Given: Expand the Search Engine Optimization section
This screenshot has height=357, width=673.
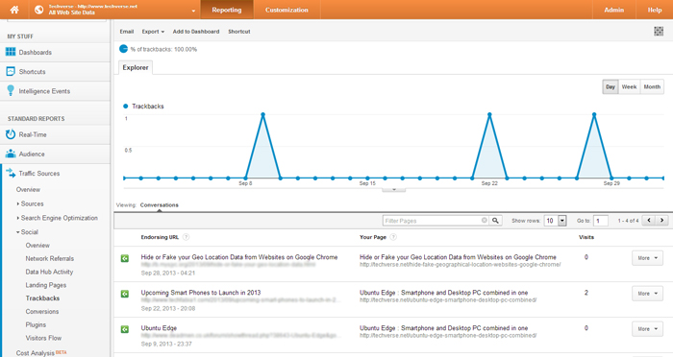Looking at the screenshot, I should (59, 218).
